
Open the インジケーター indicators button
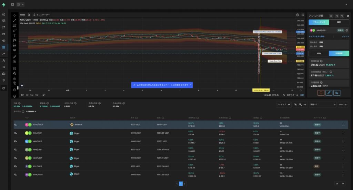click(41, 15)
